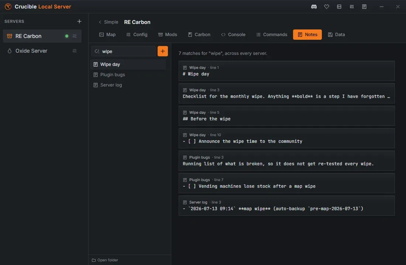This screenshot has width=406, height=265.
Task: Open the 'Vending machines lose stock' match
Action: tap(287, 183)
